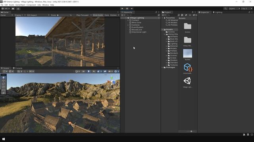Select the Move tool
Image resolution: width=254 pixels, height=142 pixels.
pos(4,80)
